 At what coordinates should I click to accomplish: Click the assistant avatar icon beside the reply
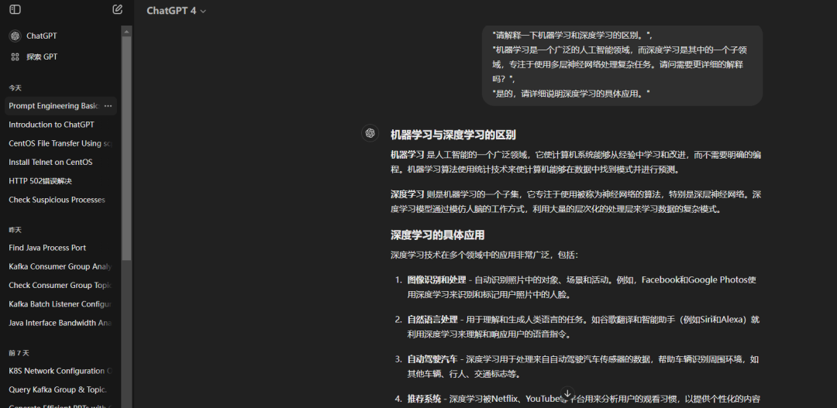370,133
